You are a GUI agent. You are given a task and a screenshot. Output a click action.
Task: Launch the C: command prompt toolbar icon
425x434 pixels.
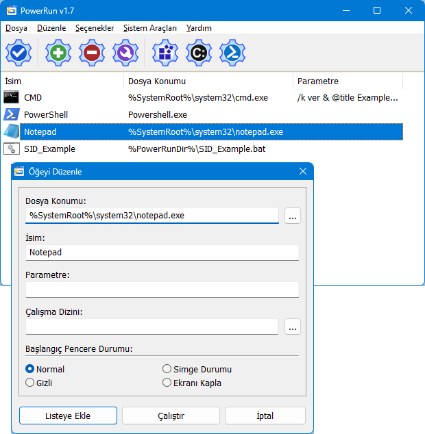tap(199, 53)
